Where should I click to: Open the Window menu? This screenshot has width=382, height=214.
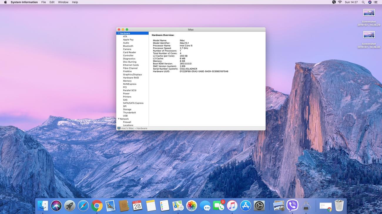(63, 2)
